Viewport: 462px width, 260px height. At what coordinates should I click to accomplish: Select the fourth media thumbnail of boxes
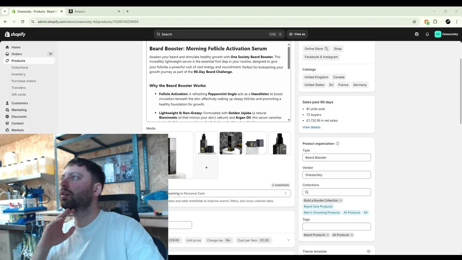255,143
